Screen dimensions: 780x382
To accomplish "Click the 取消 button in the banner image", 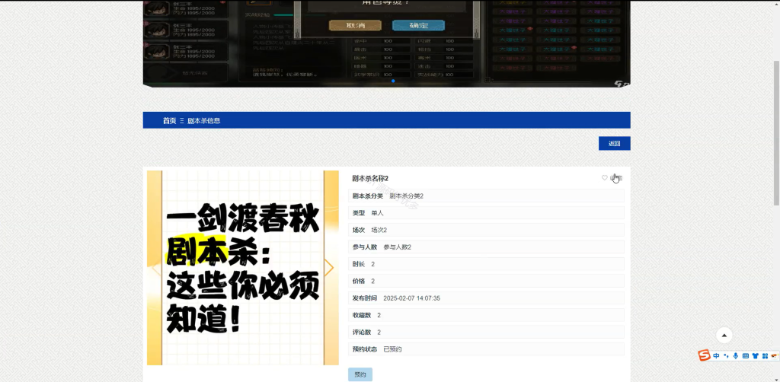I will point(355,25).
